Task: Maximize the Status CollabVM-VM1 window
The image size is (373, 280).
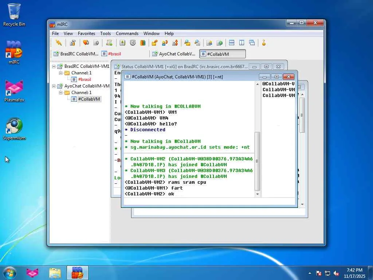Action: click(x=266, y=67)
